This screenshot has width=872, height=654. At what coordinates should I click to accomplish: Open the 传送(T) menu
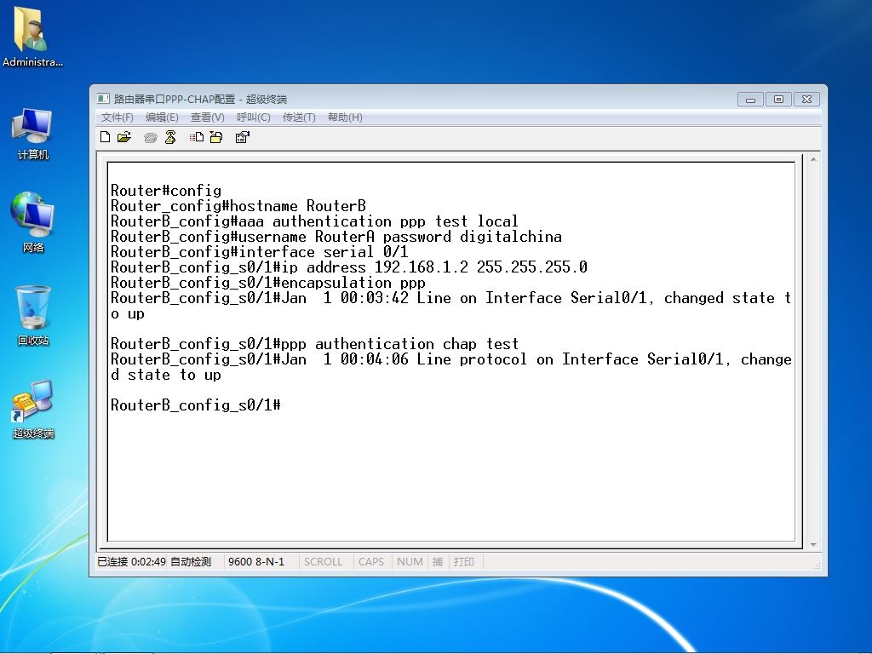pos(299,118)
